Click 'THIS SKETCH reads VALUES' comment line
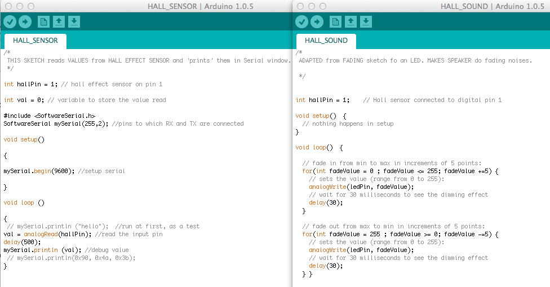 point(149,61)
